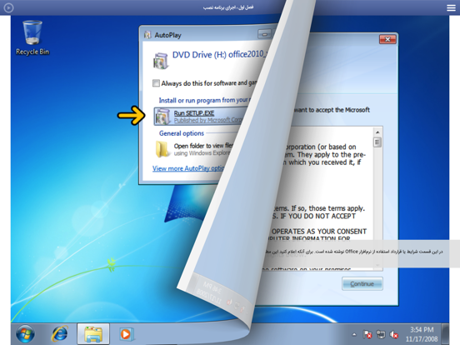Screen dimensions: 460x345
Task: Open the hamburger menu in top bar
Action: coord(451,7)
